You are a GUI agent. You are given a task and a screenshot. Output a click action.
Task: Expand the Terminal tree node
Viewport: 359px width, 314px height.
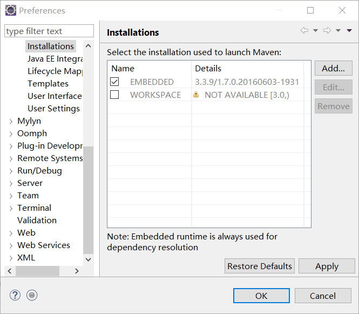point(11,208)
